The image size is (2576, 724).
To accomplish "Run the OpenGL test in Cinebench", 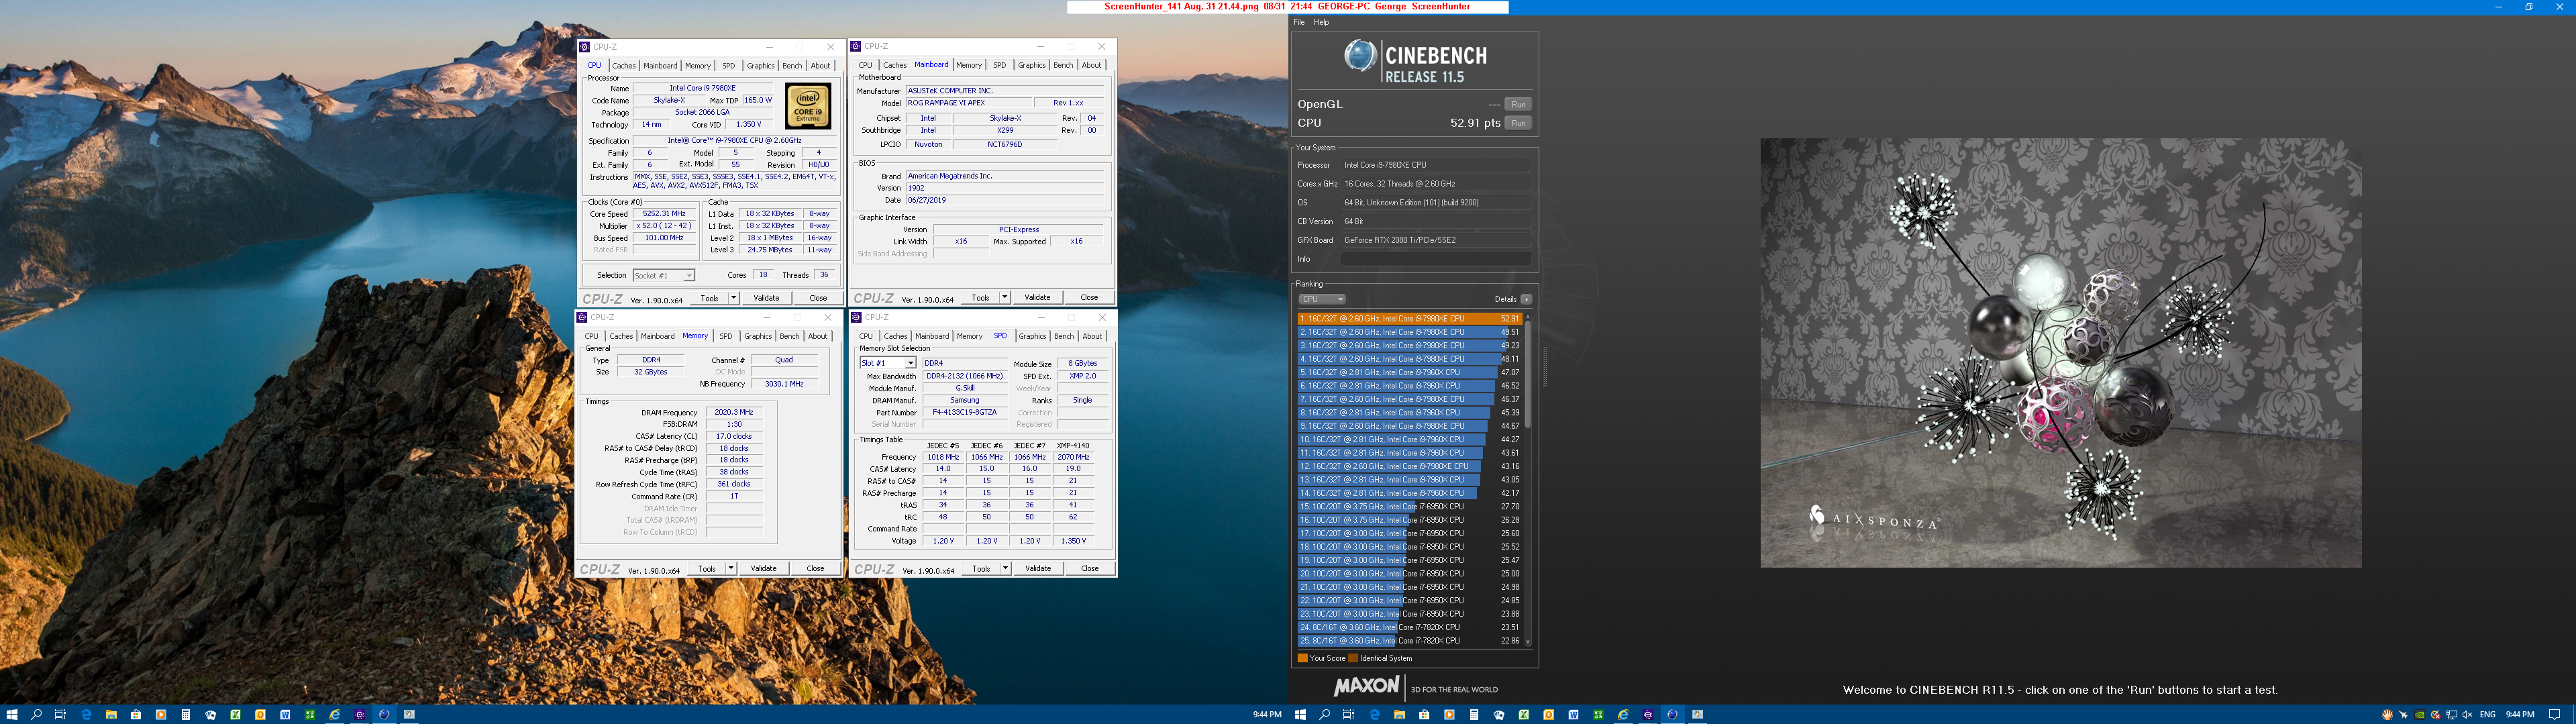I will point(1518,104).
